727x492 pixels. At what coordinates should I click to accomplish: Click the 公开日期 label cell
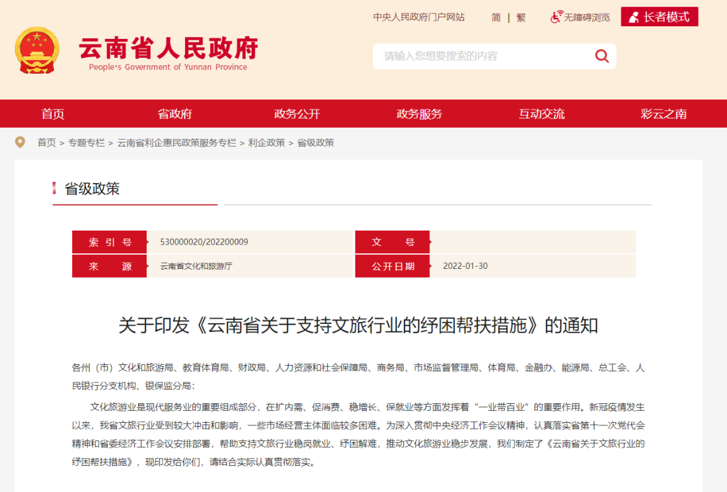click(392, 266)
